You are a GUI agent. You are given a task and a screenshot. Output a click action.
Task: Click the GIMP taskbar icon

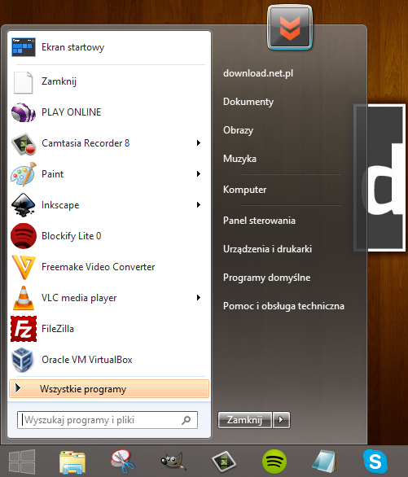[x=173, y=462]
